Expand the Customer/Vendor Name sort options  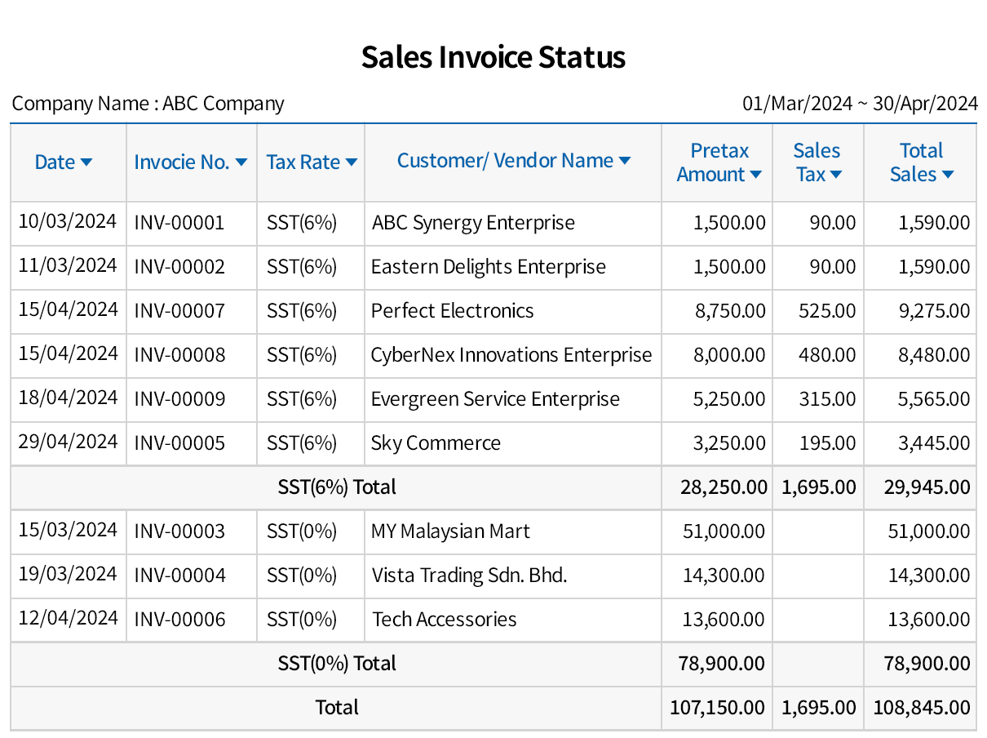click(x=624, y=160)
